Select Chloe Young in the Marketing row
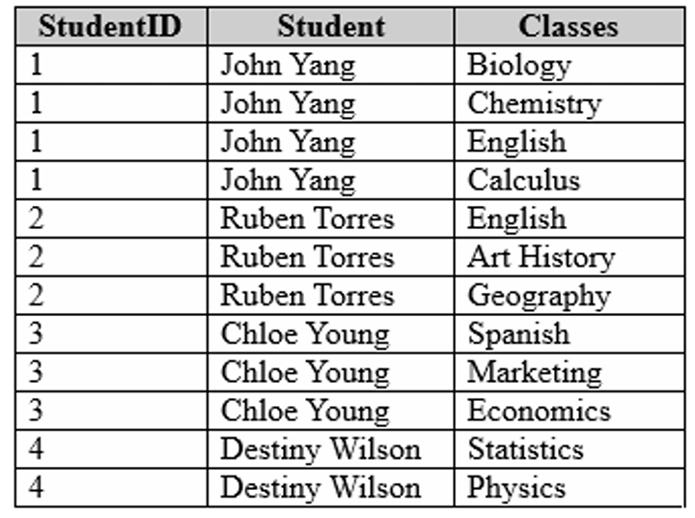 tap(305, 372)
